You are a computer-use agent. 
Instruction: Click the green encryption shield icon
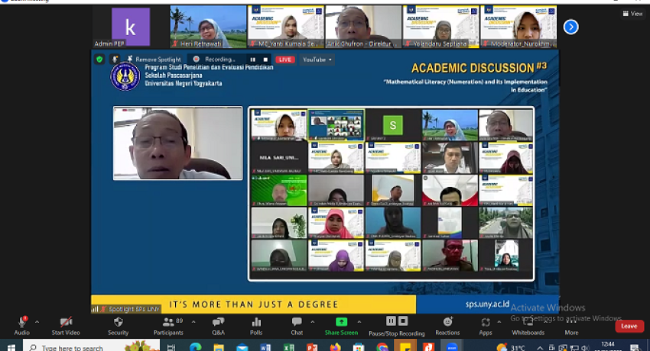[99, 59]
